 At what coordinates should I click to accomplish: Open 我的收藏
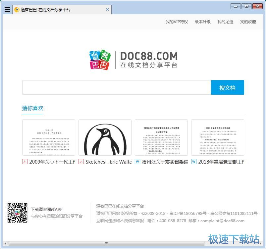[x=248, y=22]
